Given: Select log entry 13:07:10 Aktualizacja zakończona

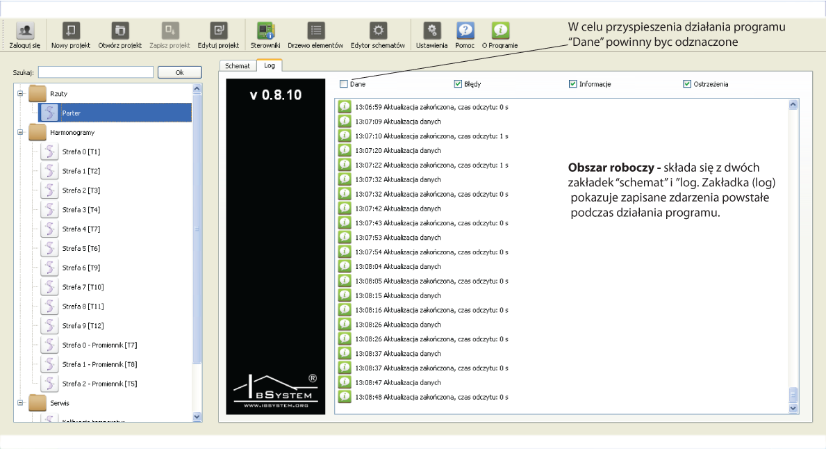Looking at the screenshot, I should tap(431, 136).
